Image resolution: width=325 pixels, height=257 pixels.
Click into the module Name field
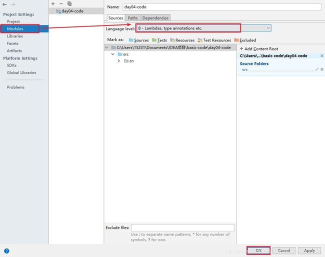pos(222,7)
